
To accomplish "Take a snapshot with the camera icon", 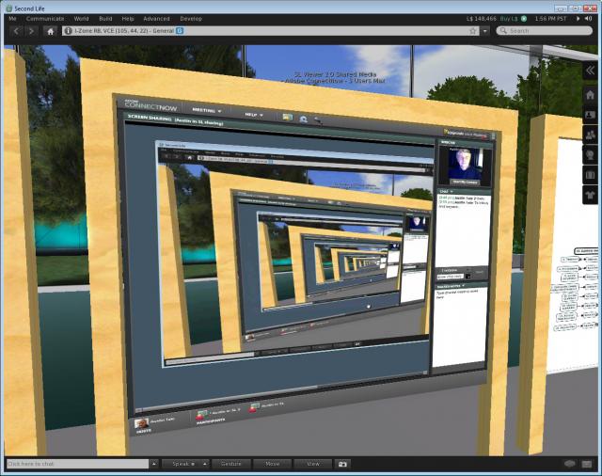I will point(342,464).
